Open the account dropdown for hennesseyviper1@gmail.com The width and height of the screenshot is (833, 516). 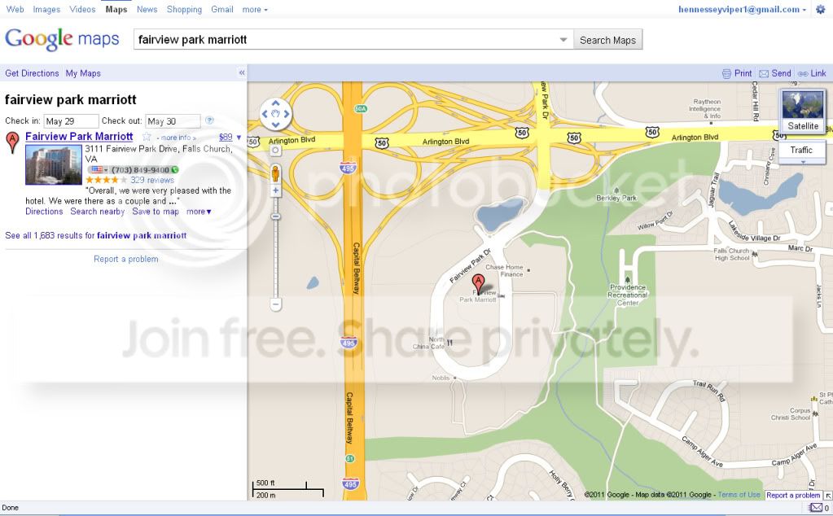point(742,10)
